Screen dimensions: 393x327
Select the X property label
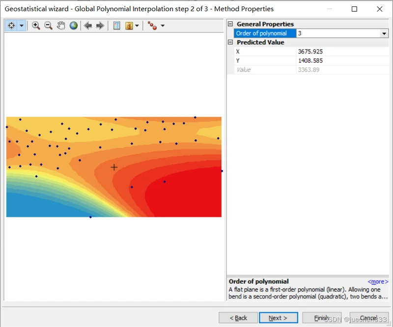pos(238,52)
